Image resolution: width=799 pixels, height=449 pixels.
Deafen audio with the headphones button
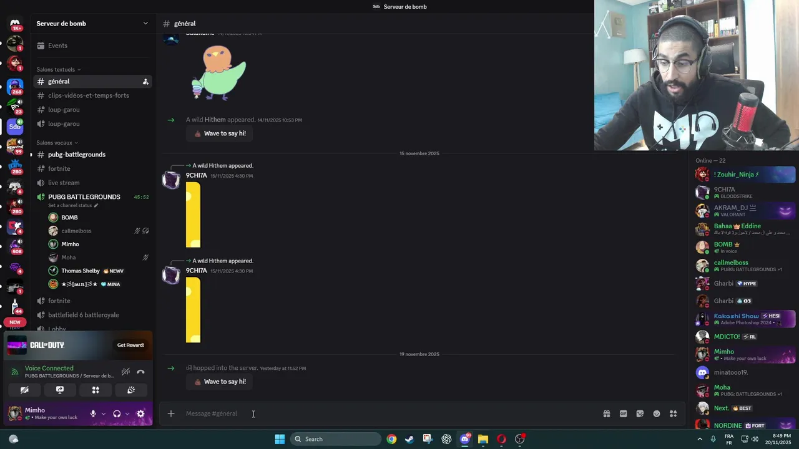(117, 413)
